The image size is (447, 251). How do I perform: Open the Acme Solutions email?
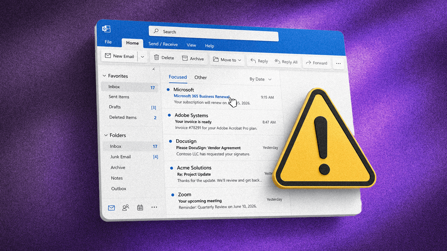click(221, 175)
